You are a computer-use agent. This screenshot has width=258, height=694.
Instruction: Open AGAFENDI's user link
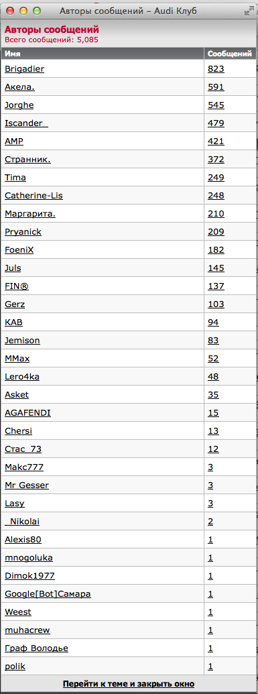pos(27,414)
